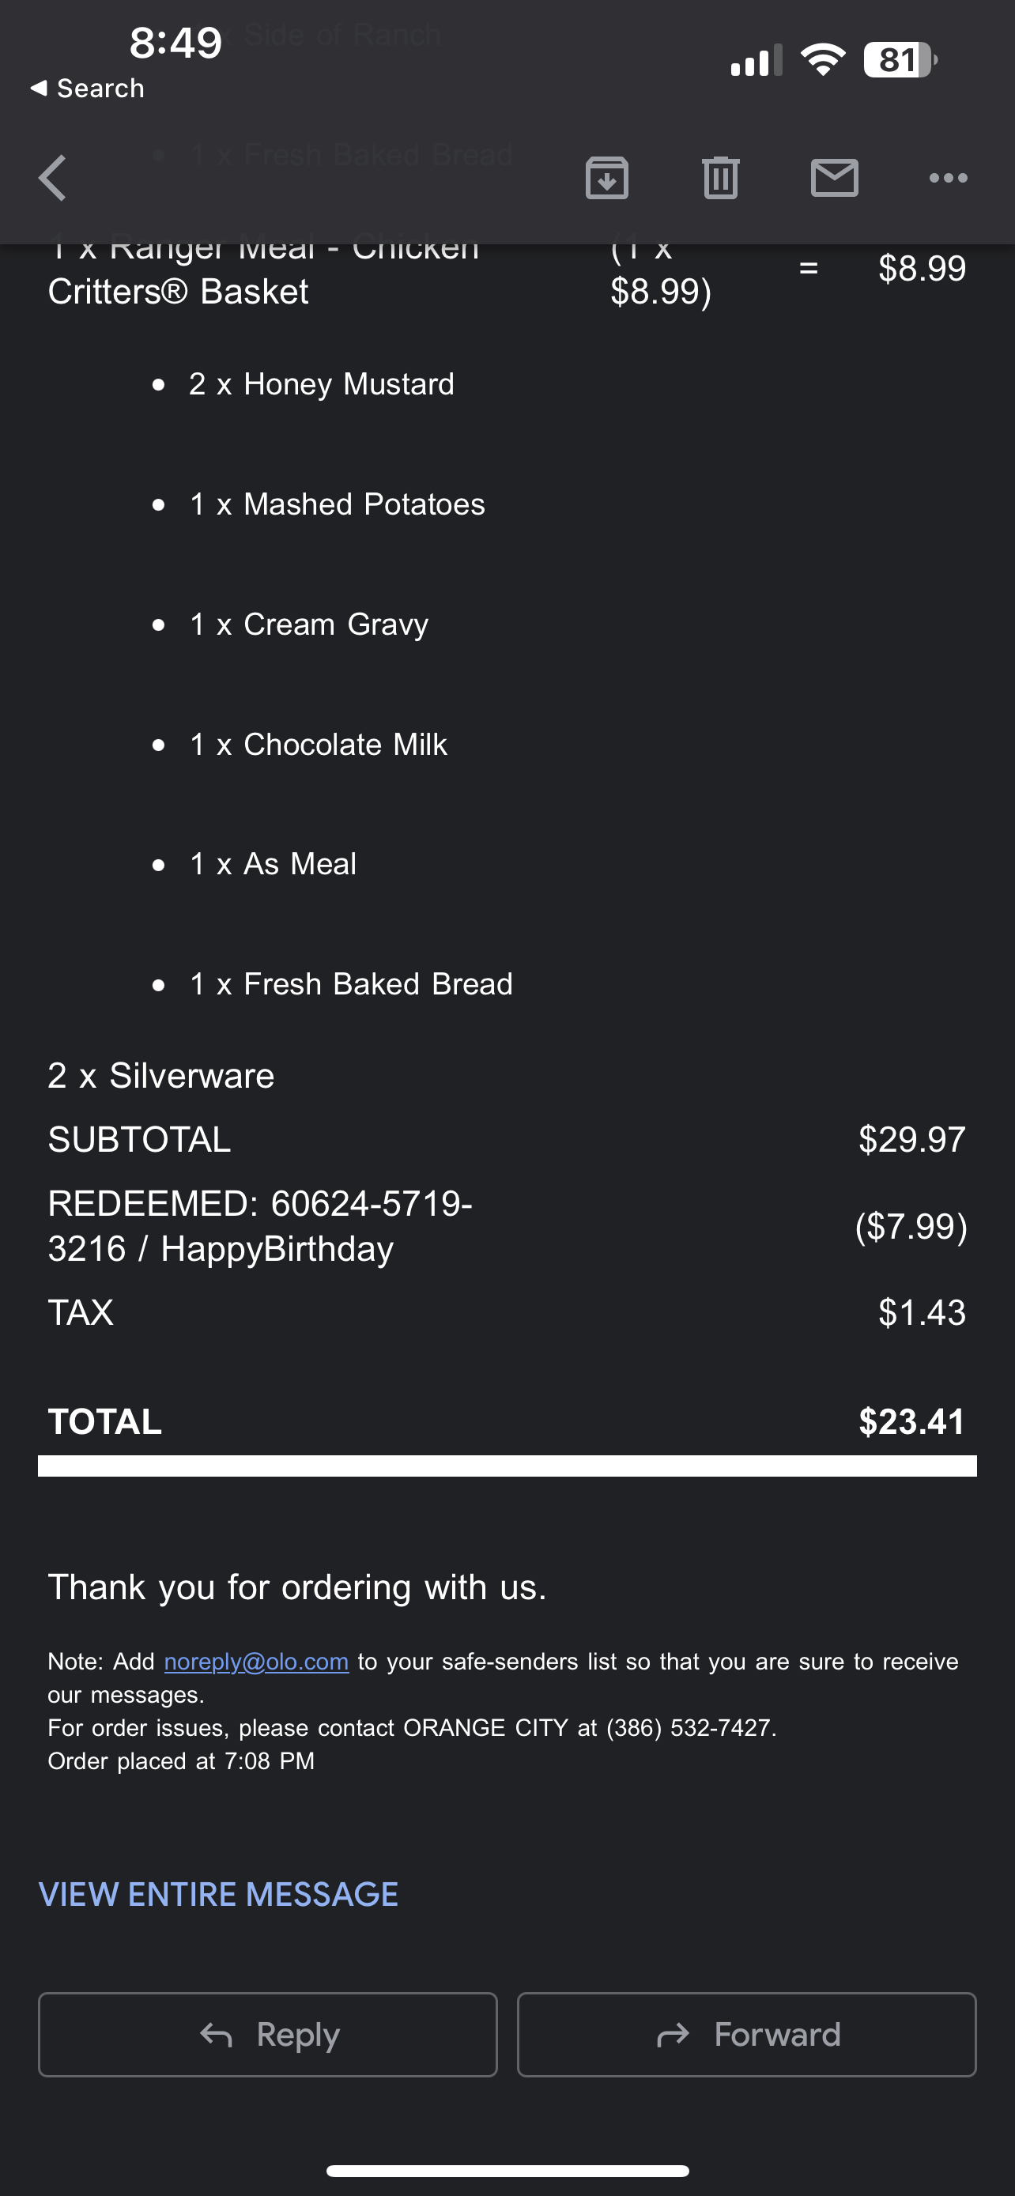This screenshot has width=1015, height=2196.
Task: Tap the Wi-Fi status icon
Action: (822, 59)
